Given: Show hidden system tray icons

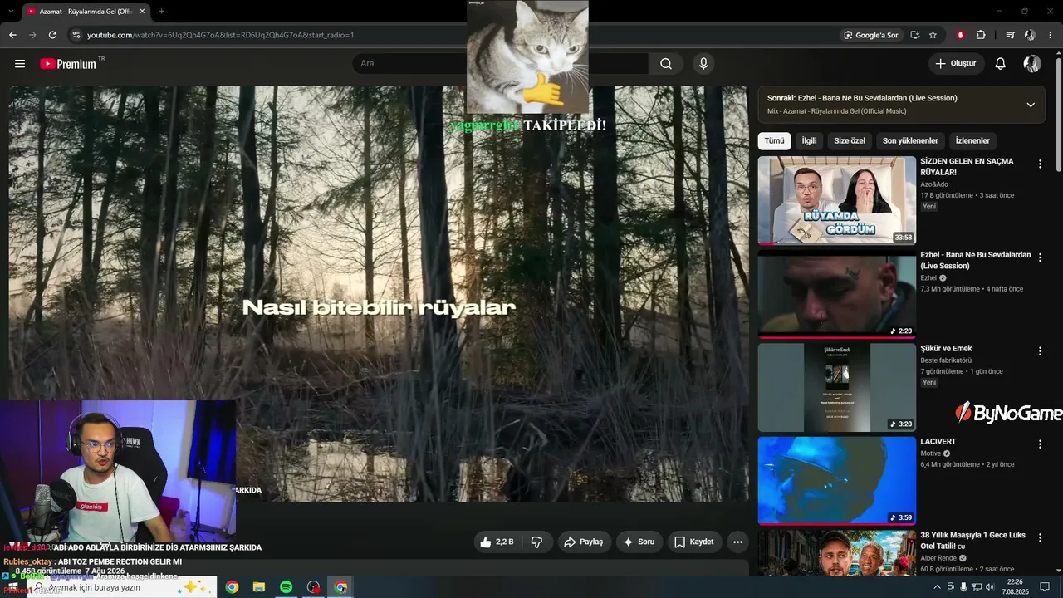Looking at the screenshot, I should (x=938, y=587).
